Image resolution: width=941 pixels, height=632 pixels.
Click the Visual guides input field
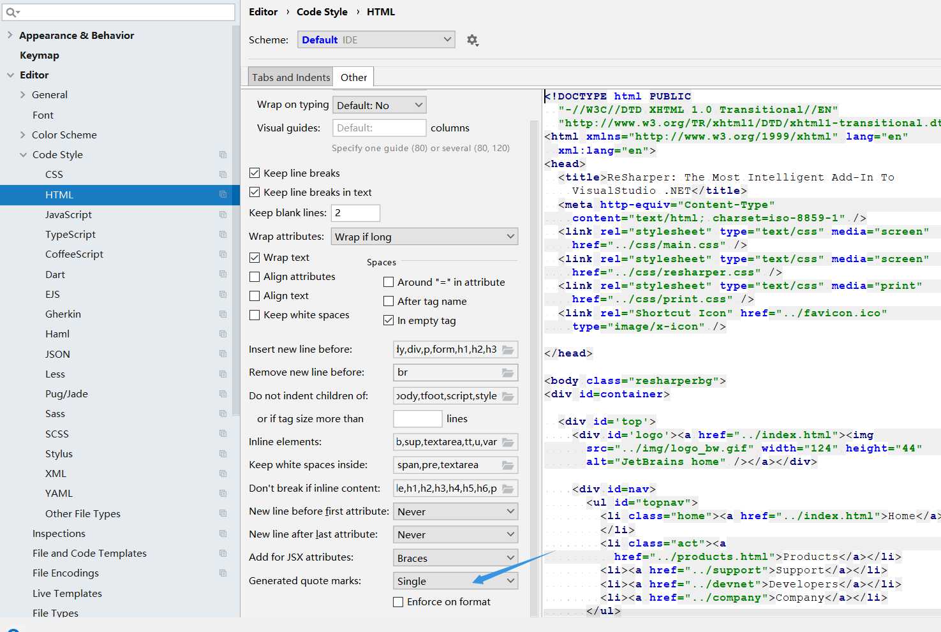coord(379,128)
